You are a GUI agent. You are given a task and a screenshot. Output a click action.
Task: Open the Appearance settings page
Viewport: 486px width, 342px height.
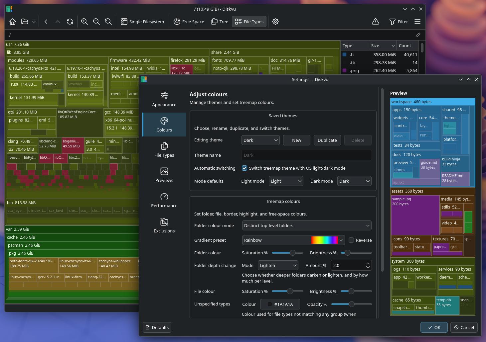coord(164,100)
